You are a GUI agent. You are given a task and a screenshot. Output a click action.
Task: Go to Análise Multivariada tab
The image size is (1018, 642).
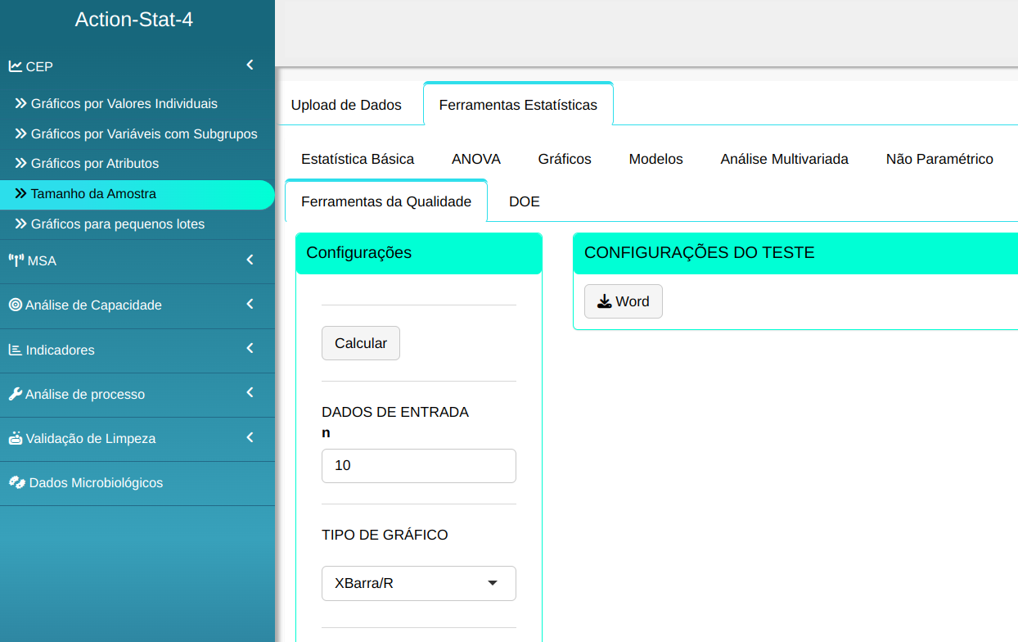[784, 159]
